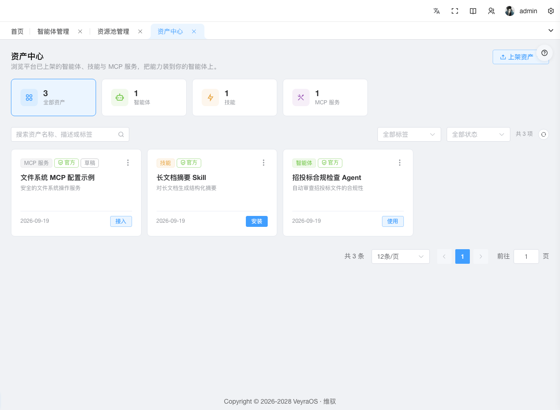Switch to the 智能体管理 tab
560x410 pixels.
click(x=53, y=31)
